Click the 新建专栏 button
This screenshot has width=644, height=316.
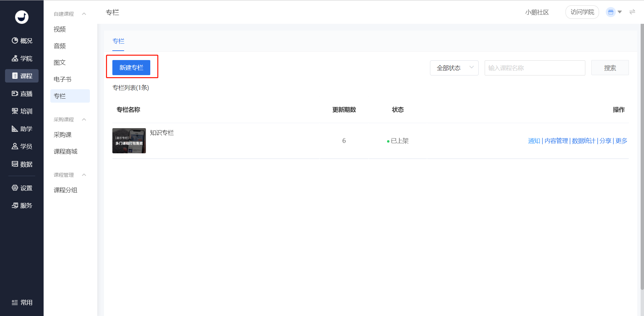131,67
